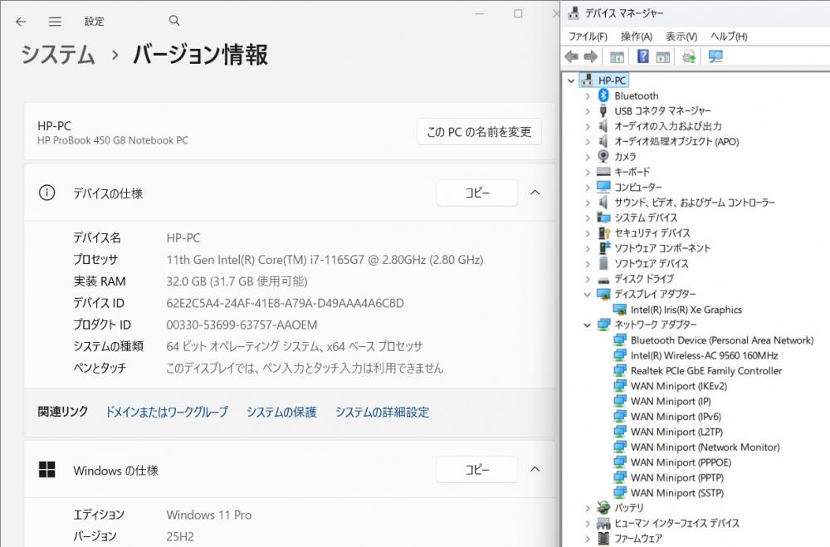Select the Intel(R) Iris(R) Xe Graphics device
Screen dimensions: 830x547
click(686, 310)
